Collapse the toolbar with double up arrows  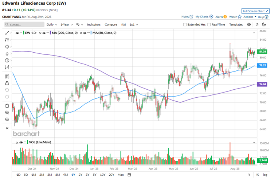click(x=257, y=25)
